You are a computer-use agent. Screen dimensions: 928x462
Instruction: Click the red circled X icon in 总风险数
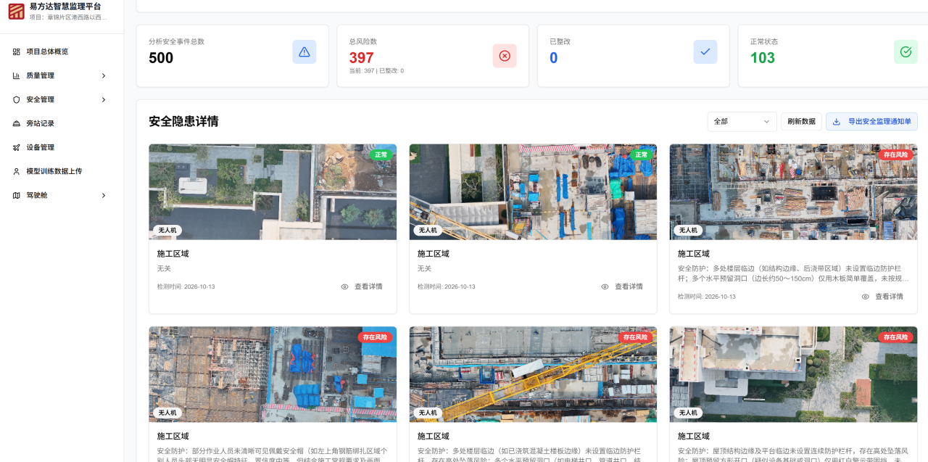pos(505,56)
